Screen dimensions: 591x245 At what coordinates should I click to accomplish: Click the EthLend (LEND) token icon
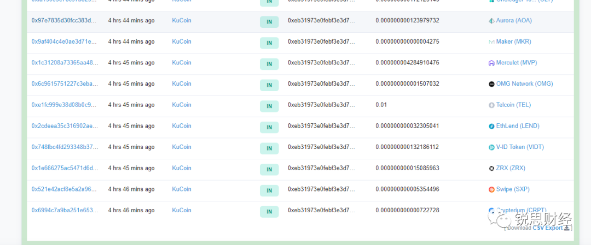(x=491, y=126)
